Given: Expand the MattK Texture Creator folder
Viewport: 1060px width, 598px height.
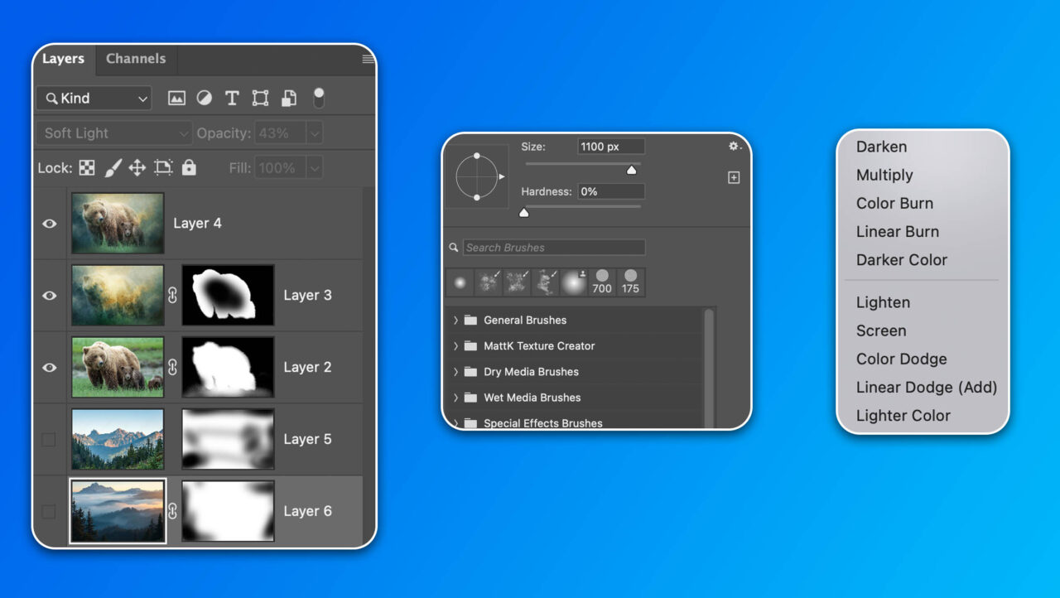Looking at the screenshot, I should click(x=456, y=345).
